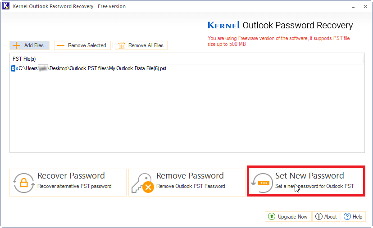Open Recover Password option
Image resolution: width=373 pixels, height=228 pixels.
pyautogui.click(x=68, y=183)
